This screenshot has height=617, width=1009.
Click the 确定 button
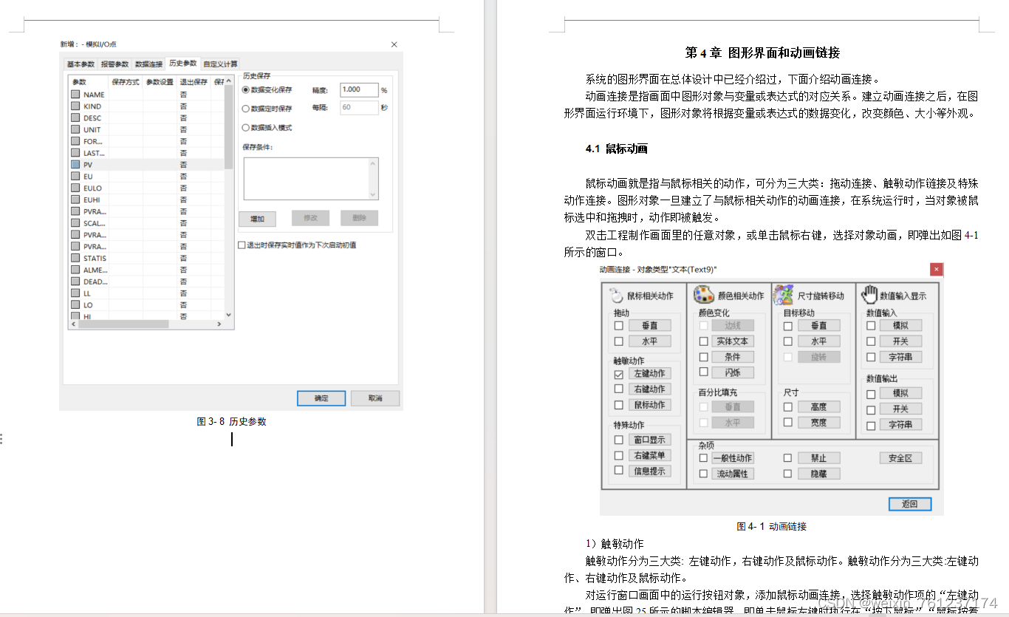coord(321,398)
